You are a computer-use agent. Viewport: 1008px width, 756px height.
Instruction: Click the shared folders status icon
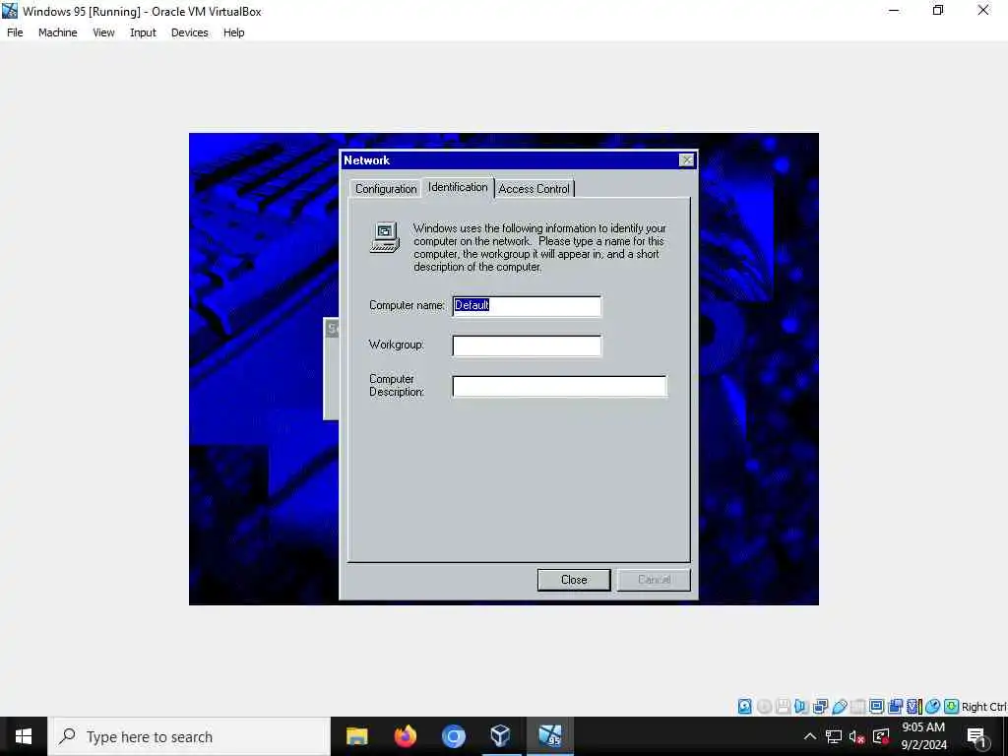coord(857,707)
